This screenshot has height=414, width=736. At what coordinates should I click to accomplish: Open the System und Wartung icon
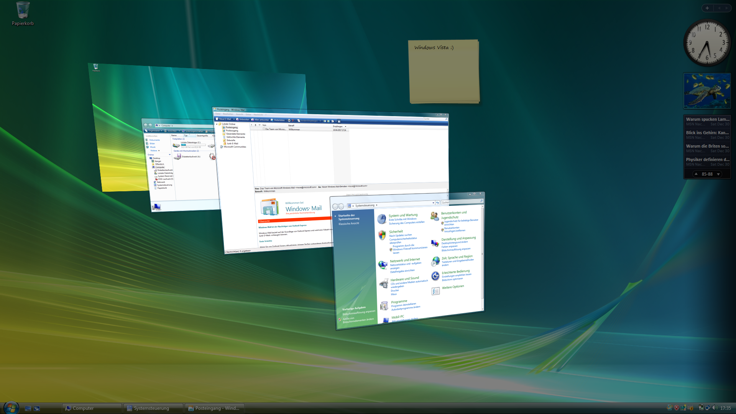382,219
